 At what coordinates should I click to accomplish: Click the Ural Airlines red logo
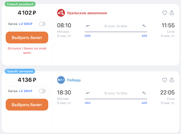point(61,13)
